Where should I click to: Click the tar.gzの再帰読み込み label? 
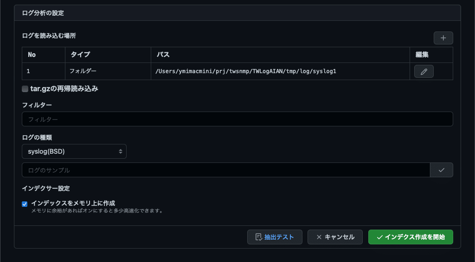click(64, 89)
